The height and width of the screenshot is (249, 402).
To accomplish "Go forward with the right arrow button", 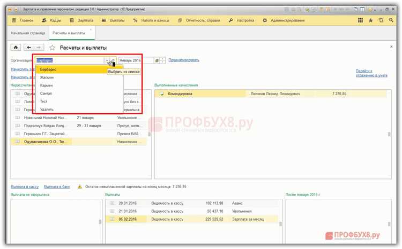I will pyautogui.click(x=39, y=48).
